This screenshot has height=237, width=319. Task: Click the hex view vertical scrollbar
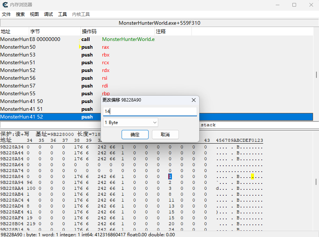click(x=316, y=182)
